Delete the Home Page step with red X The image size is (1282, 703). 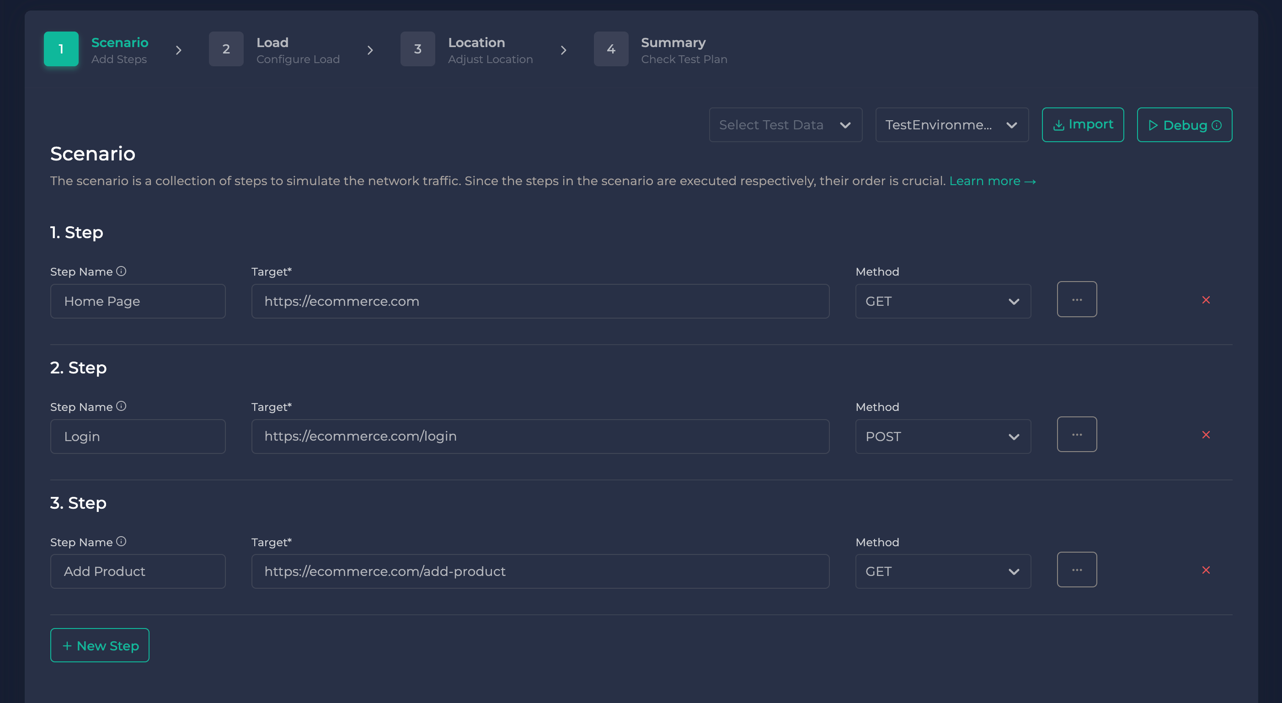1206,300
